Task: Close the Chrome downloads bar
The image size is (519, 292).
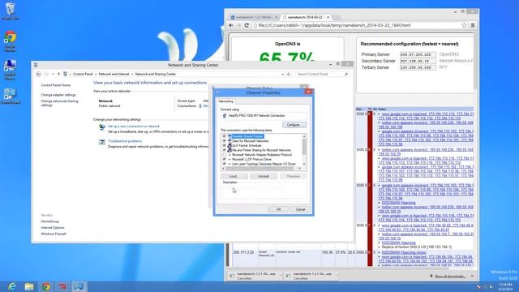Action: [x=472, y=276]
